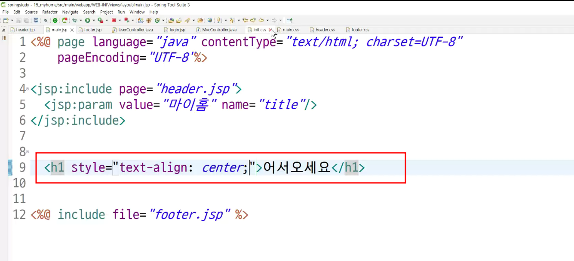This screenshot has width=574, height=261.
Task: Open the File menu
Action: click(x=6, y=12)
